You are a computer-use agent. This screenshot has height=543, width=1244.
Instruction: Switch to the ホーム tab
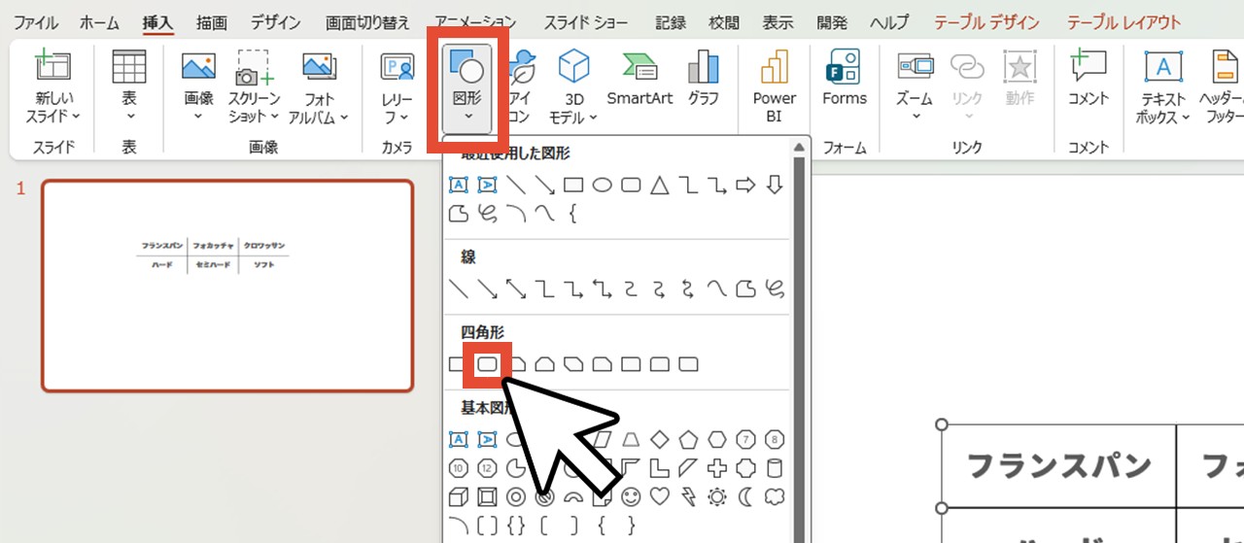click(x=100, y=22)
